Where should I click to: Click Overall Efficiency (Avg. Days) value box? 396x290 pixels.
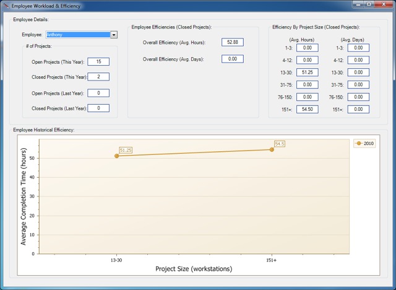[x=233, y=59]
